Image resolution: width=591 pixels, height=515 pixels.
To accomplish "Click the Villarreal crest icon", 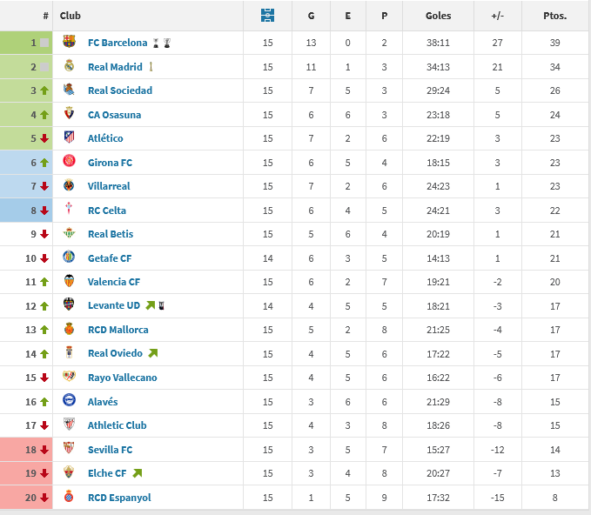I will pos(70,186).
